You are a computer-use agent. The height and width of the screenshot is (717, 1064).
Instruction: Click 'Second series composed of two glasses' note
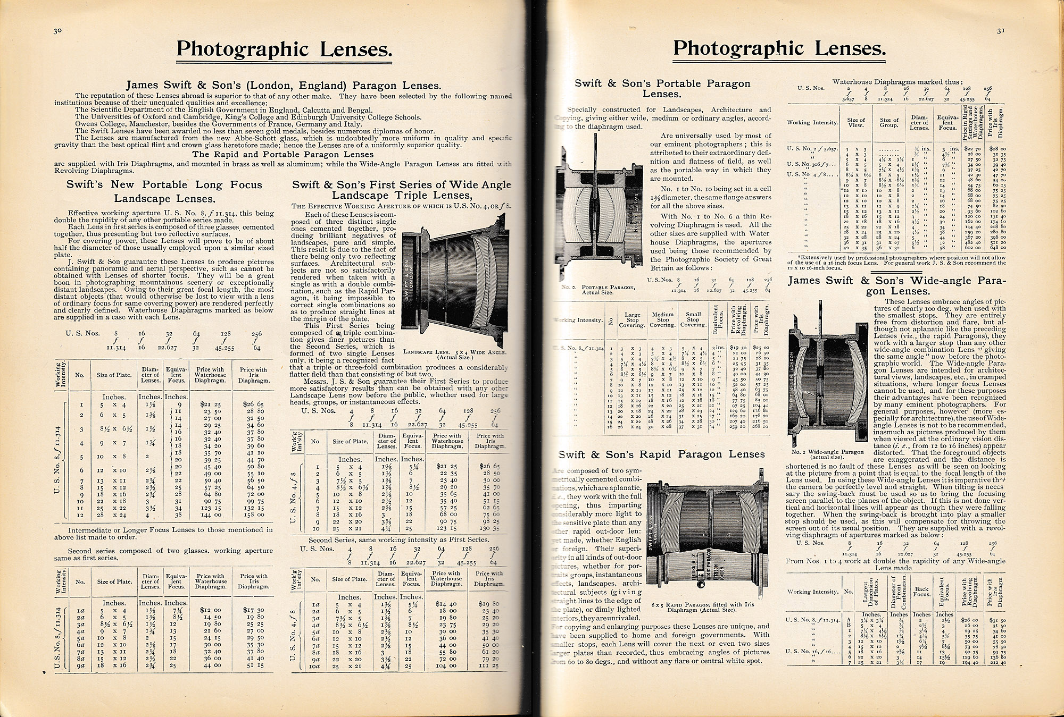click(x=163, y=554)
